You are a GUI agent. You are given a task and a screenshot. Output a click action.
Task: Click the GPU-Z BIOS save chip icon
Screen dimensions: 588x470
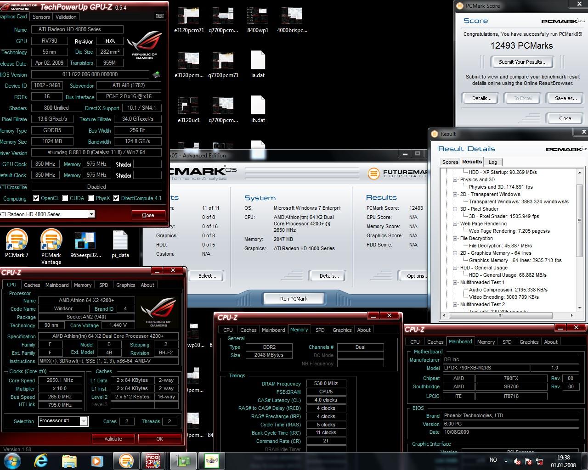tap(156, 74)
